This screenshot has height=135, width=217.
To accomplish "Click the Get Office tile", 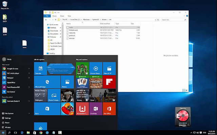I will point(109,109).
